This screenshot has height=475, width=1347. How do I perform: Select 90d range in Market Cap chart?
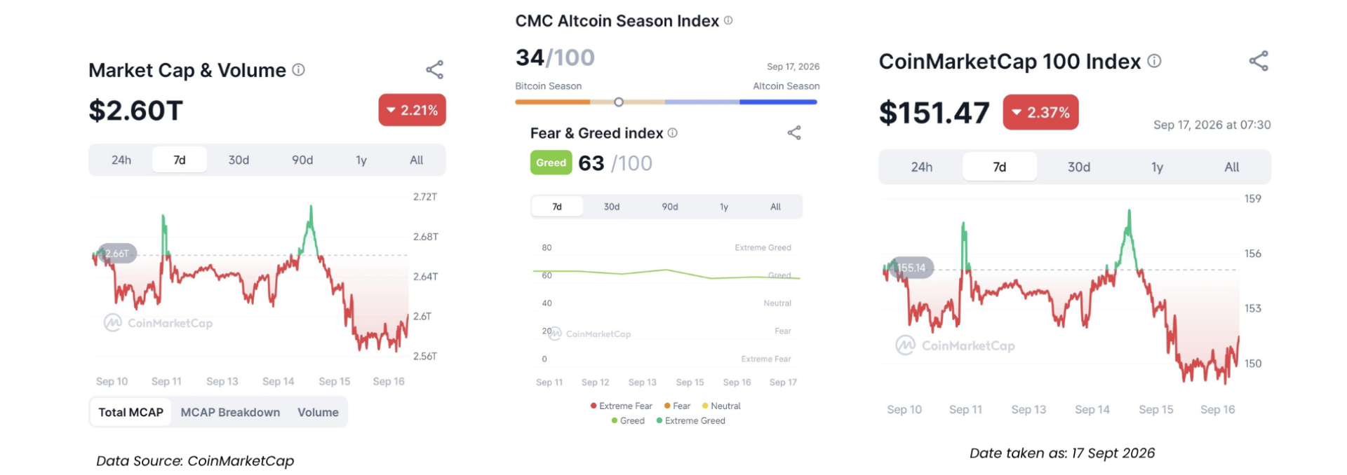[x=302, y=160]
